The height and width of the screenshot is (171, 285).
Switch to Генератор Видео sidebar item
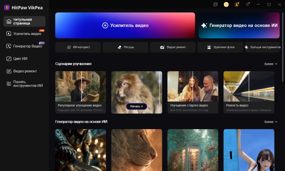pyautogui.click(x=24, y=46)
